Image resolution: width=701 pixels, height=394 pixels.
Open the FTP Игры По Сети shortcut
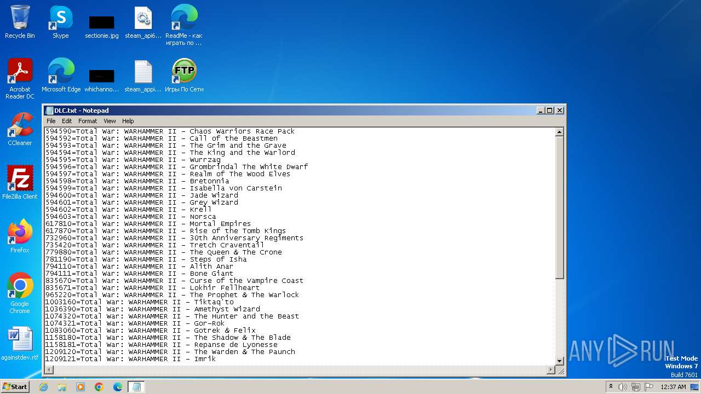click(x=184, y=76)
